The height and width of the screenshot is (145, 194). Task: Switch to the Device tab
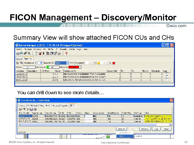coord(19,59)
